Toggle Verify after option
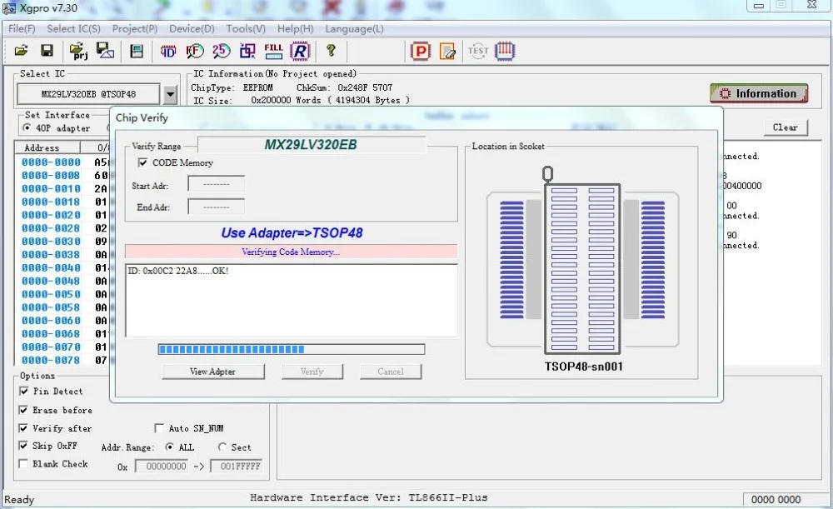This screenshot has height=509, width=833. tap(23, 428)
